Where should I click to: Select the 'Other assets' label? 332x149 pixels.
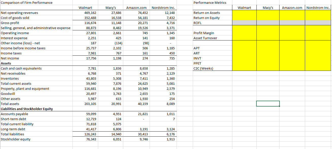11,99
